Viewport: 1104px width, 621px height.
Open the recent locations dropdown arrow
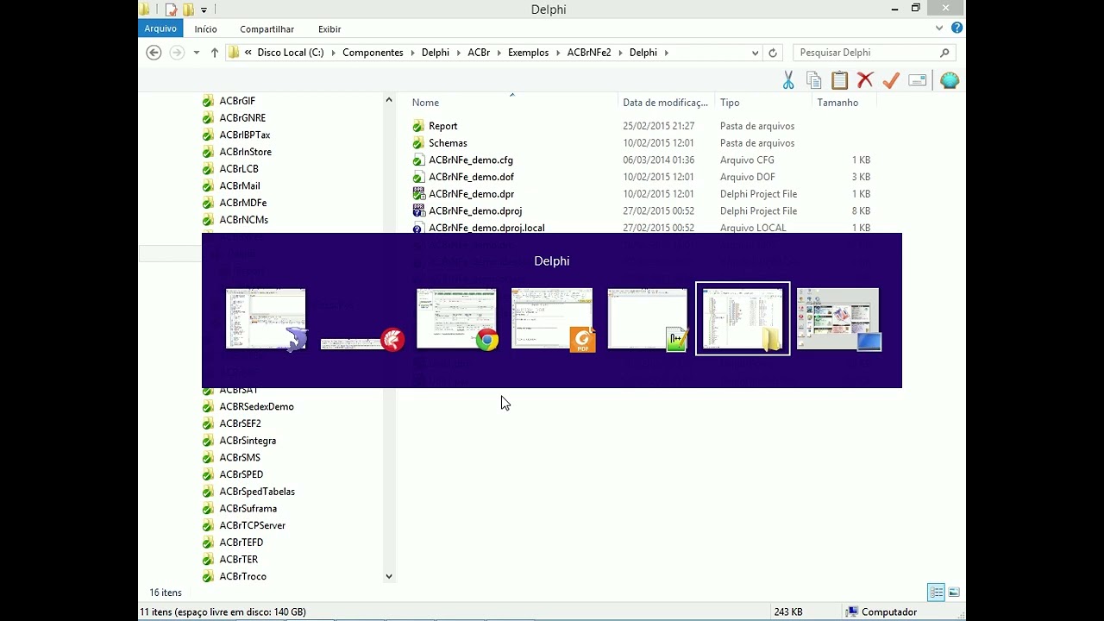(197, 53)
